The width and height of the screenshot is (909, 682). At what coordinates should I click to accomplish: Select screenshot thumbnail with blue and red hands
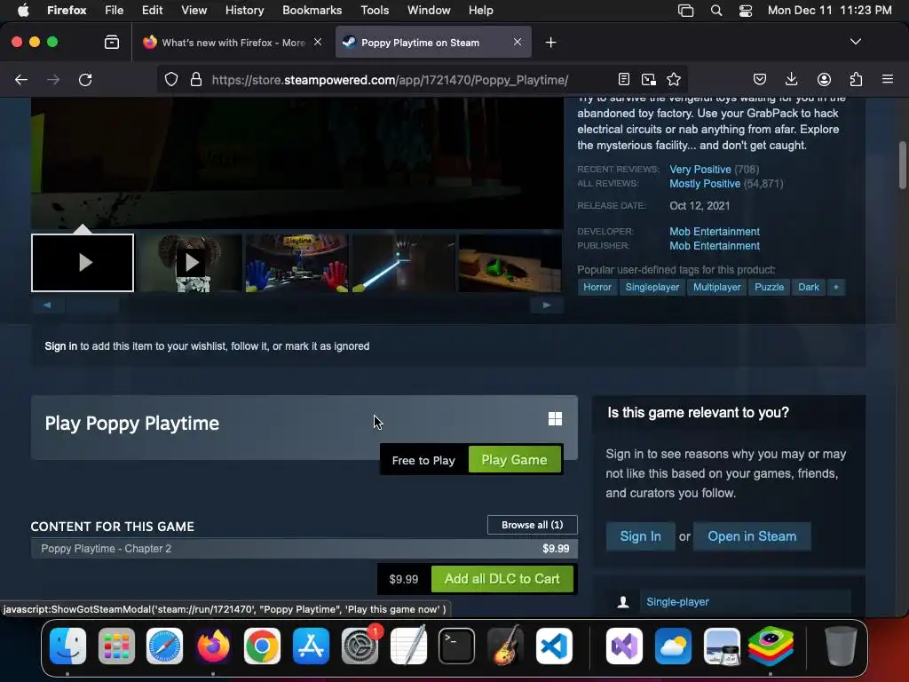(x=296, y=263)
